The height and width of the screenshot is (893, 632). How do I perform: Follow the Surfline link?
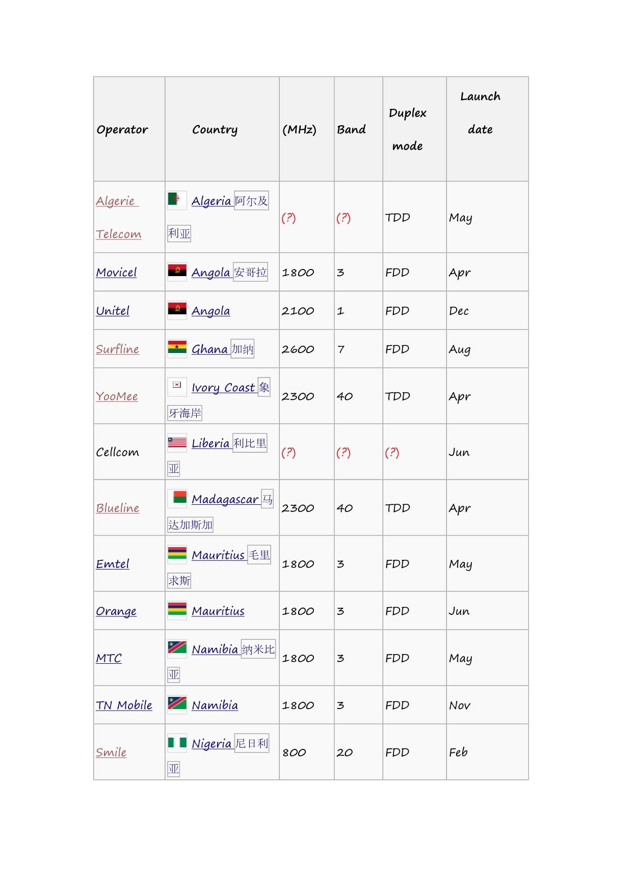pos(117,349)
